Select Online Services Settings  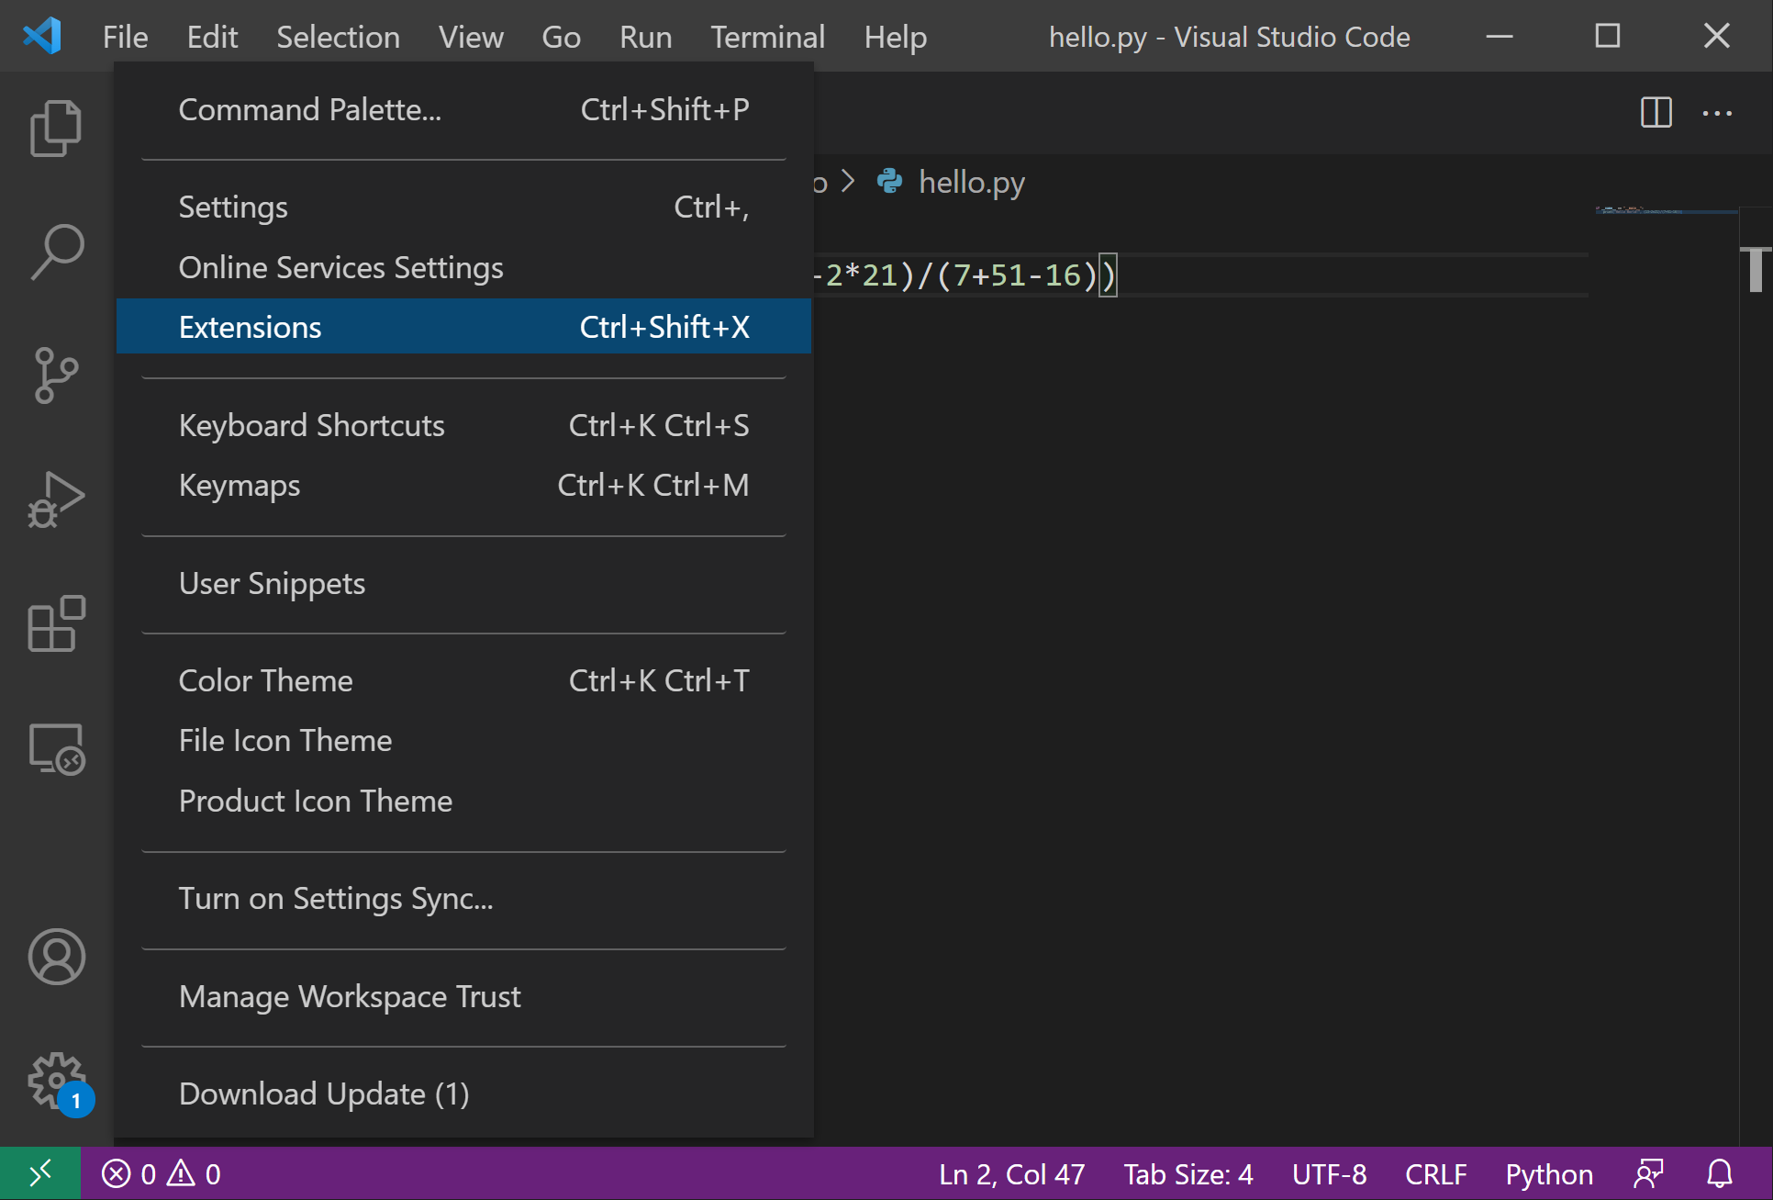[x=463, y=267]
